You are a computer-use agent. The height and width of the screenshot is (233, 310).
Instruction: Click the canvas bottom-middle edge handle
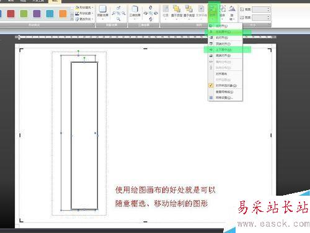point(145,222)
